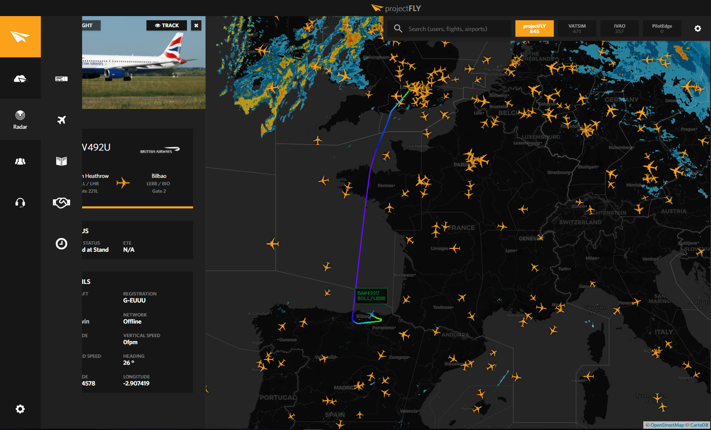Click the headset ATC icon in sidebar
The image size is (711, 430).
click(20, 202)
